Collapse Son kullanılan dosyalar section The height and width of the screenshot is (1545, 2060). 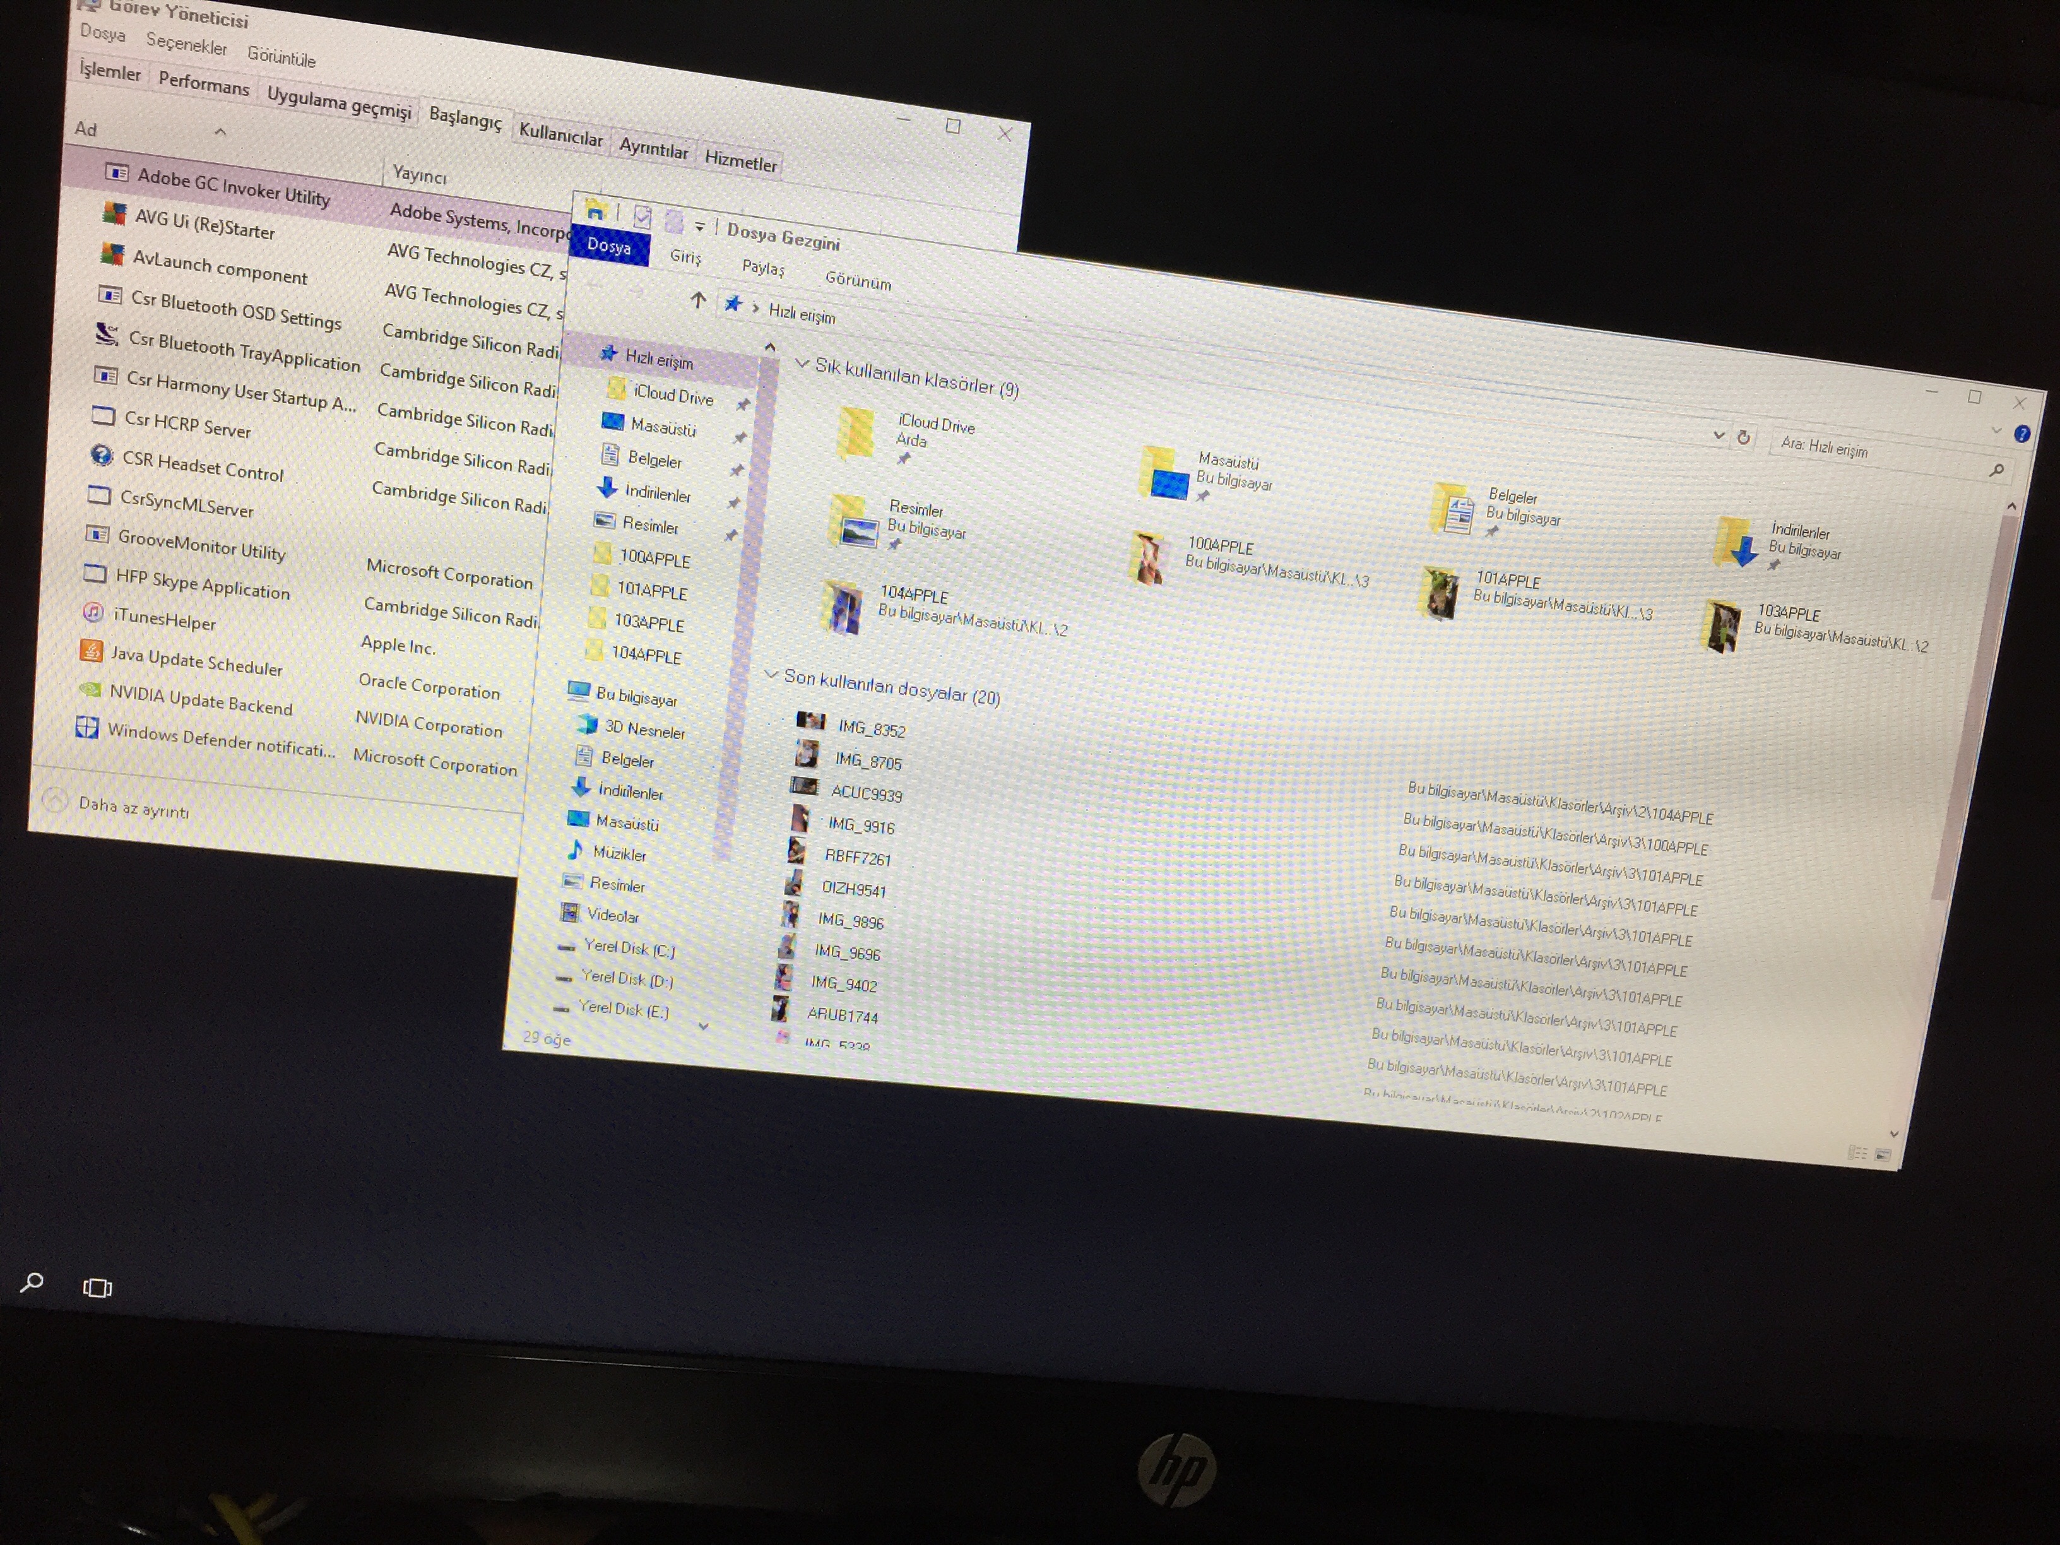pos(770,674)
